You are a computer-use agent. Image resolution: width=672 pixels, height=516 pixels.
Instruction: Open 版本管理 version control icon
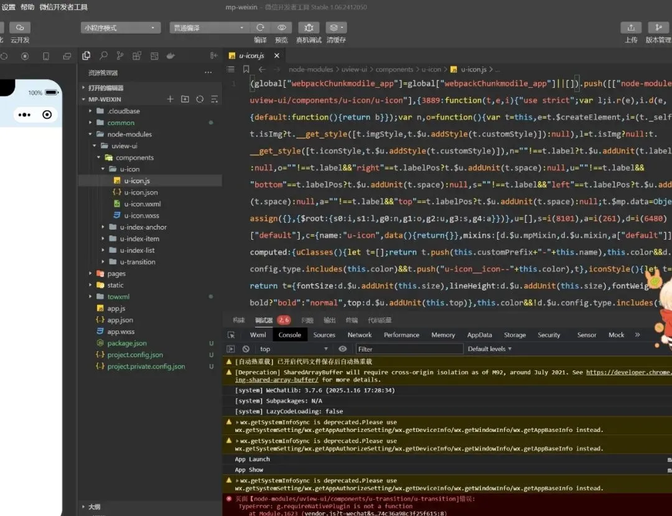659,27
